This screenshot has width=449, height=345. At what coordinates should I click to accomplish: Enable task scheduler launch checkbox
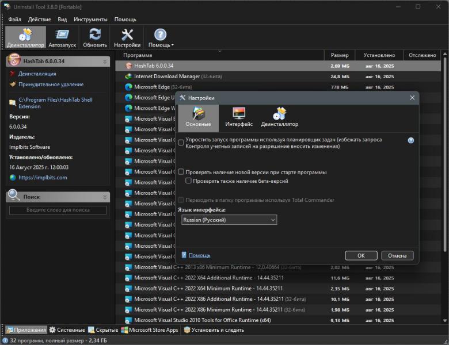coord(181,143)
